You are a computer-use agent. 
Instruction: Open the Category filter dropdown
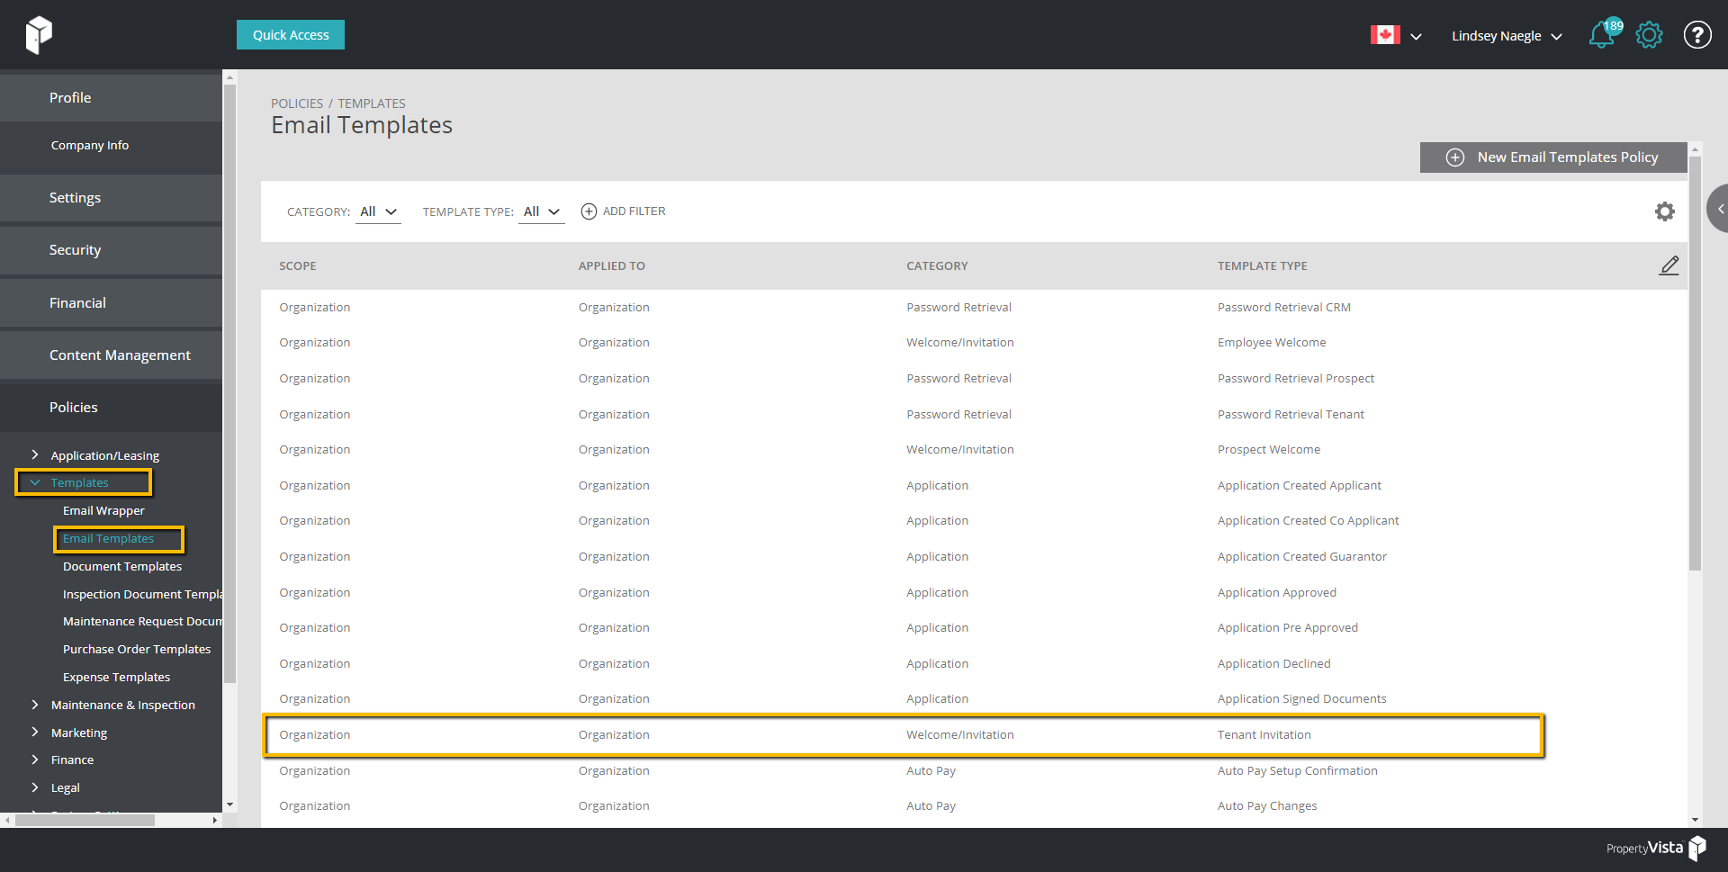pos(378,211)
